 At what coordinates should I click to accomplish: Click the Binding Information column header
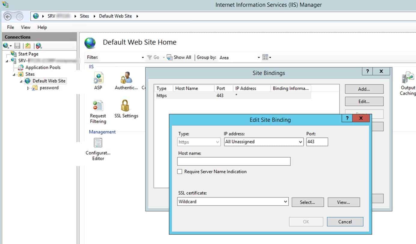(291, 88)
